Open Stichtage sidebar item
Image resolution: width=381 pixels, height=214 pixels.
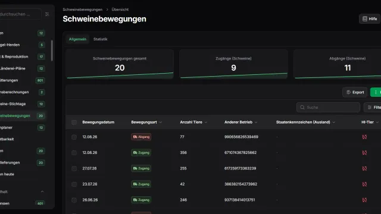pyautogui.click(x=23, y=104)
